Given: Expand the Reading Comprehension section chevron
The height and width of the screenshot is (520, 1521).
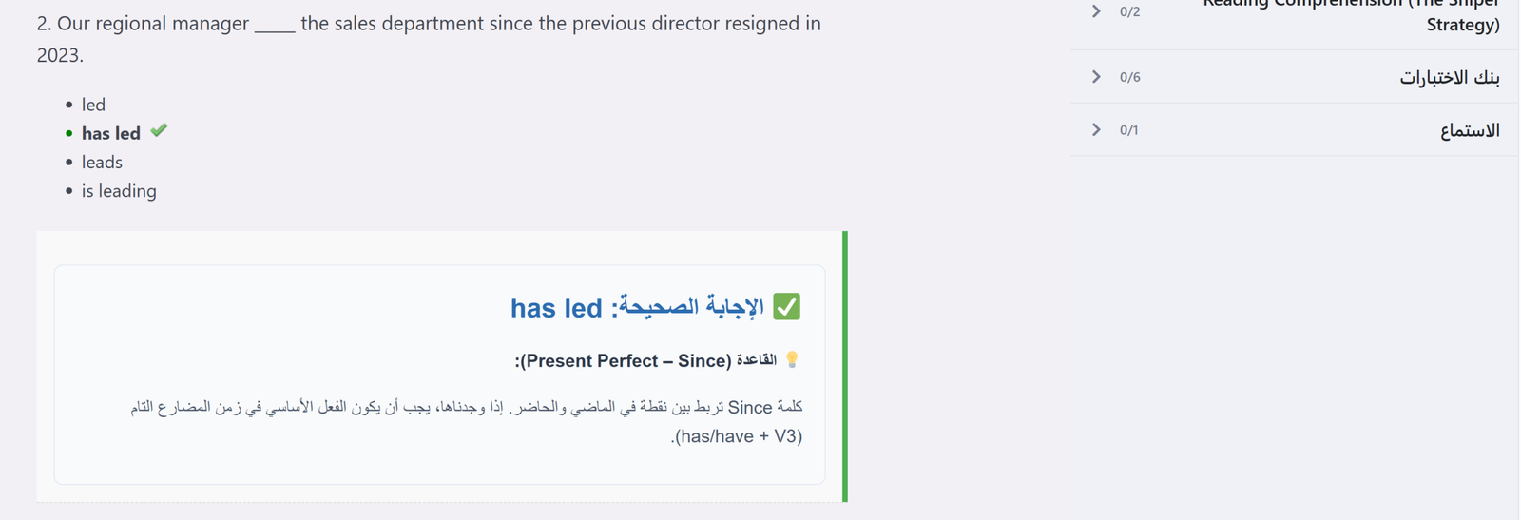Looking at the screenshot, I should coord(1096,11).
